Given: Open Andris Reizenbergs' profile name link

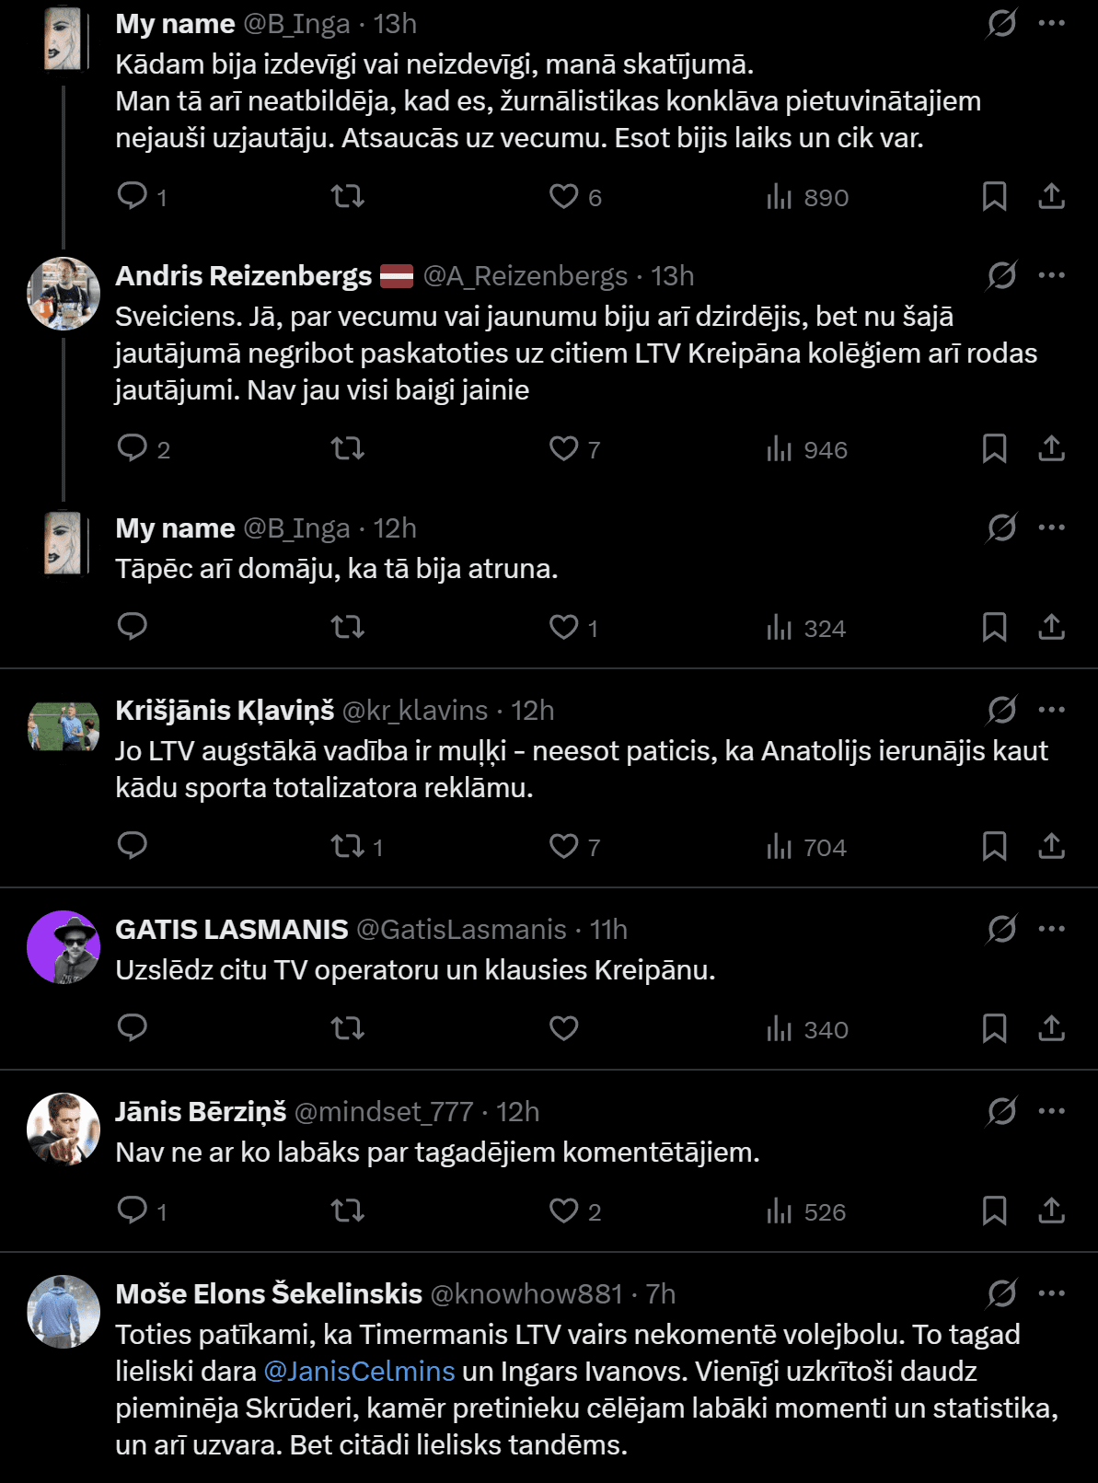Looking at the screenshot, I should (x=244, y=276).
